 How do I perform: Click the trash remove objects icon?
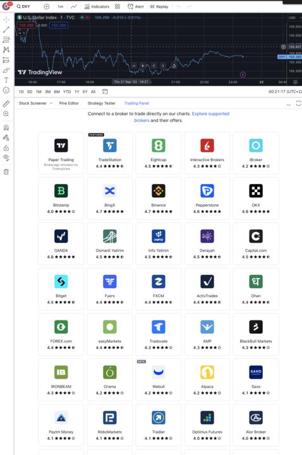pos(6,172)
